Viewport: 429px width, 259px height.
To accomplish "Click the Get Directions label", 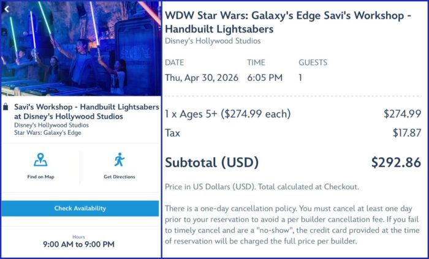I will coord(120,177).
